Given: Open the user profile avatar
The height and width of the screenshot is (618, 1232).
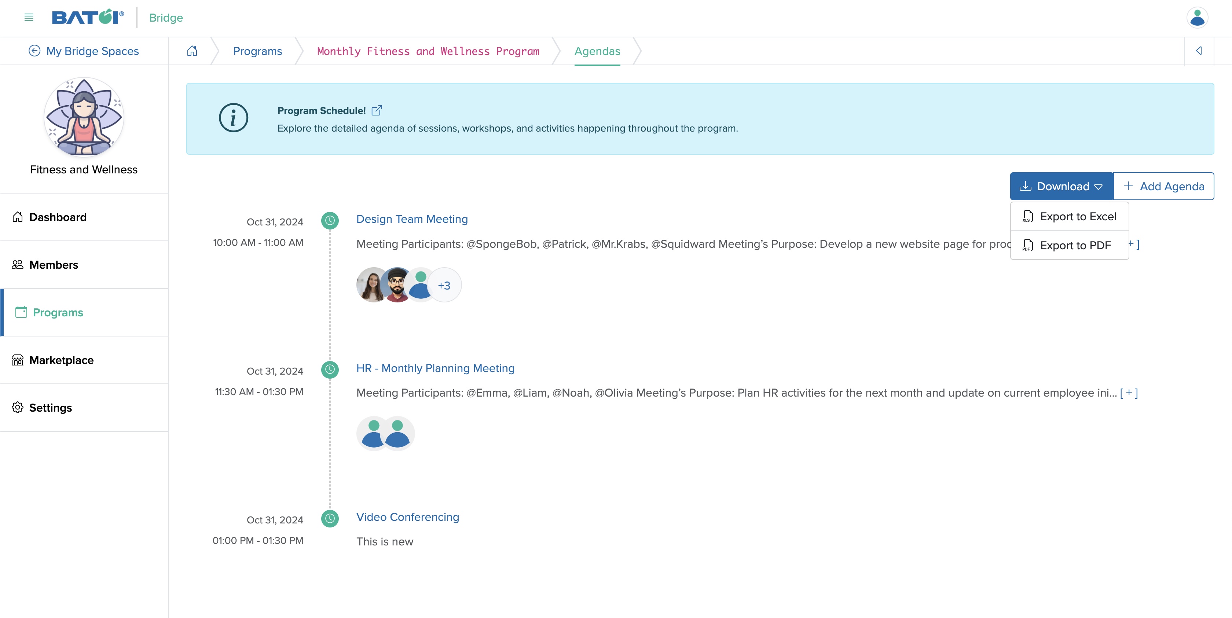Looking at the screenshot, I should click(1197, 18).
